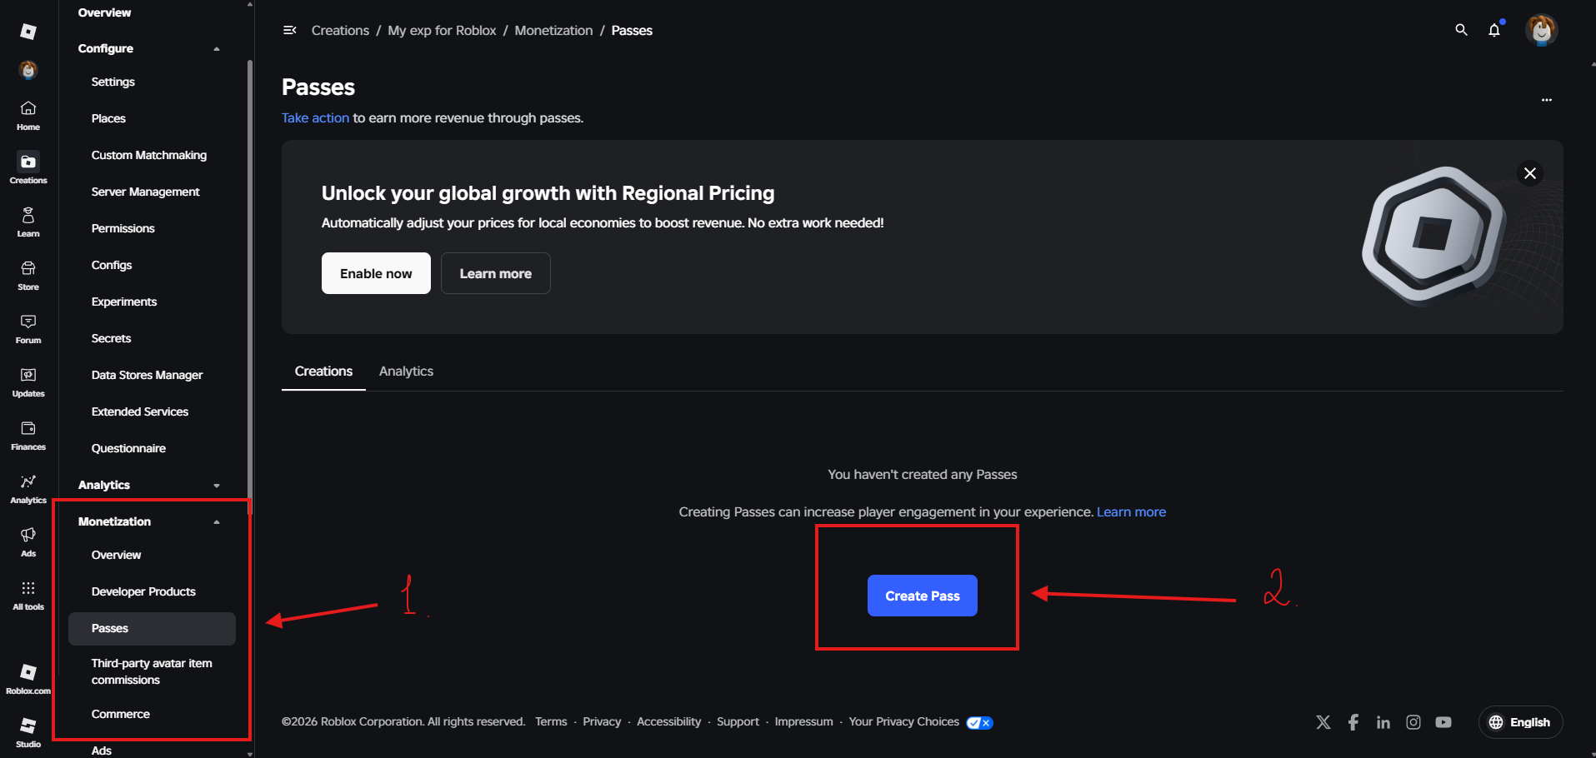This screenshot has height=758, width=1596.
Task: Open the privacy choices toggle icon
Action: click(x=979, y=722)
